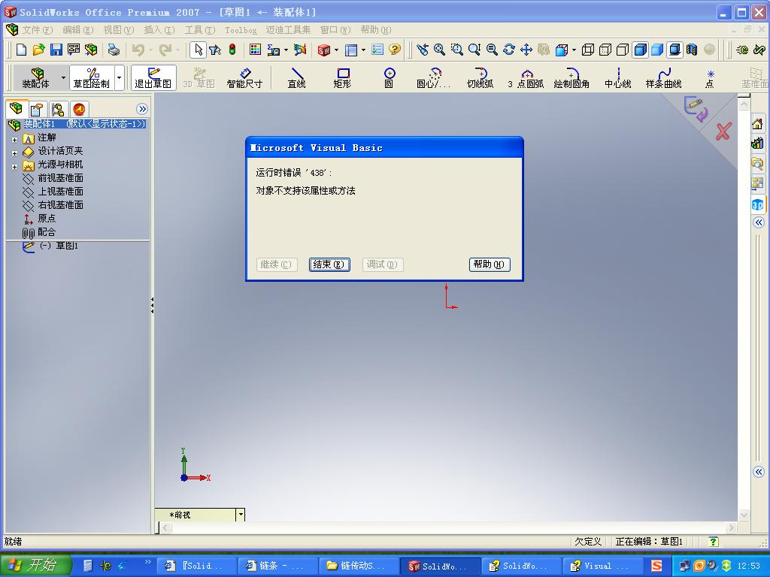
Task: Toggle Wireframe display mode
Action: pyautogui.click(x=588, y=50)
